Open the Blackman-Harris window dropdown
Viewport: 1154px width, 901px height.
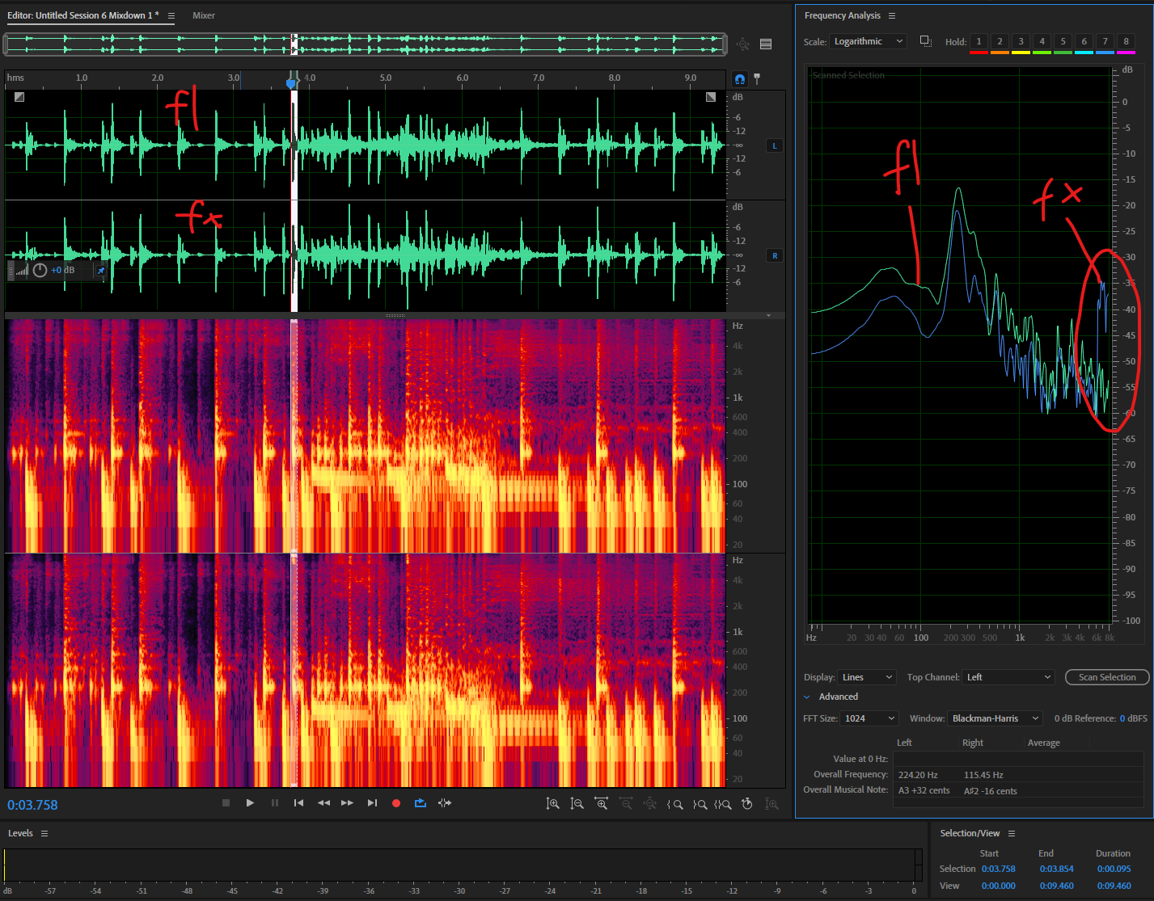(995, 718)
